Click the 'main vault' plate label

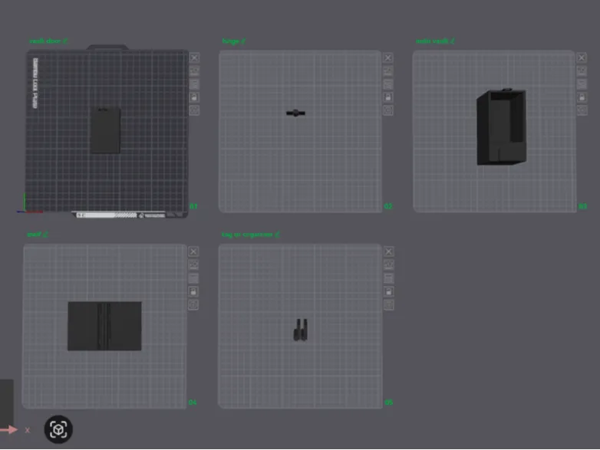point(432,41)
